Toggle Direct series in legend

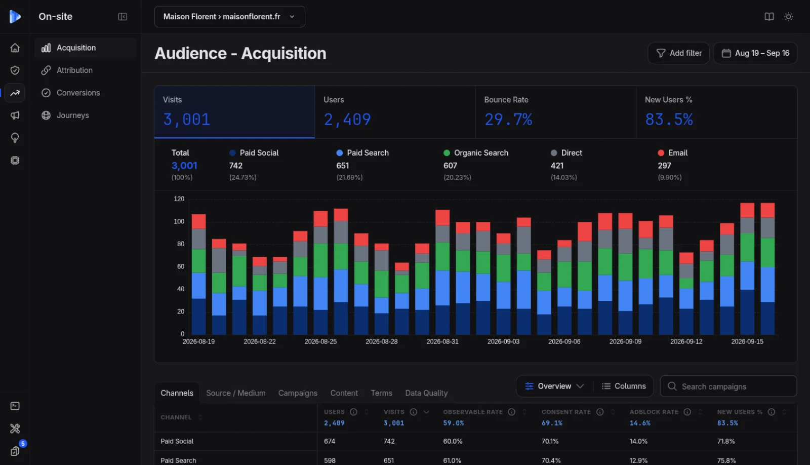(x=566, y=153)
